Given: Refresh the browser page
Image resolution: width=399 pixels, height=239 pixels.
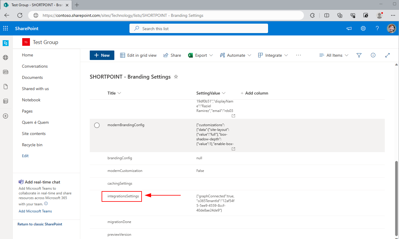Looking at the screenshot, I should 20,15.
